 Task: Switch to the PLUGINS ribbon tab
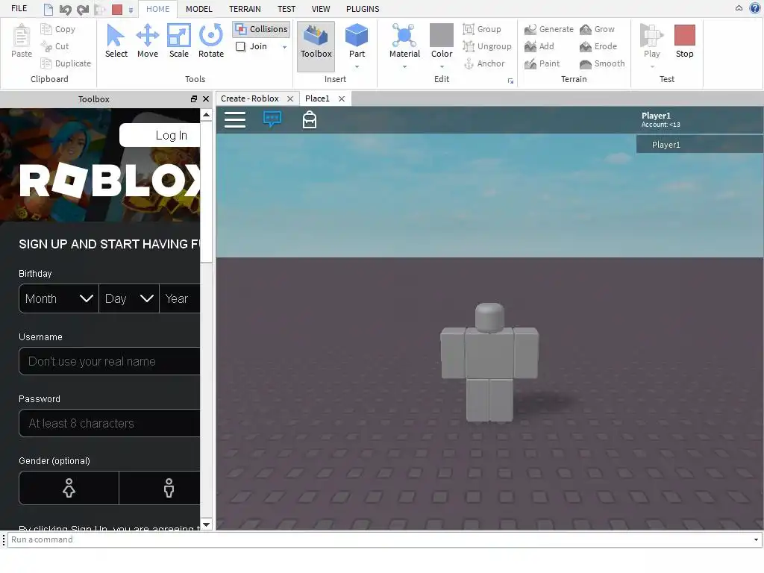[363, 9]
